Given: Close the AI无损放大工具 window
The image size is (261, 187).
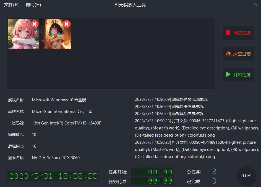Looking at the screenshot, I should (x=256, y=5).
